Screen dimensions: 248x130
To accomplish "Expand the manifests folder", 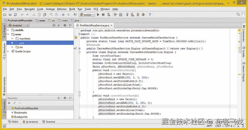I will (12, 39).
